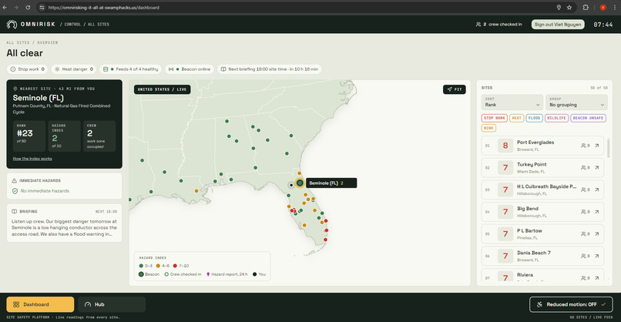Click the Omnirisk logo icon
This screenshot has height=322, width=621.
pyautogui.click(x=12, y=24)
